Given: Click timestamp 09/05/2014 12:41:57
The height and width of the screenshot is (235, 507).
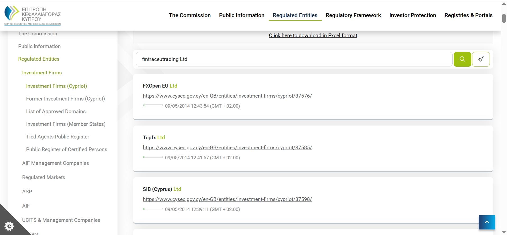Looking at the screenshot, I should [202, 158].
